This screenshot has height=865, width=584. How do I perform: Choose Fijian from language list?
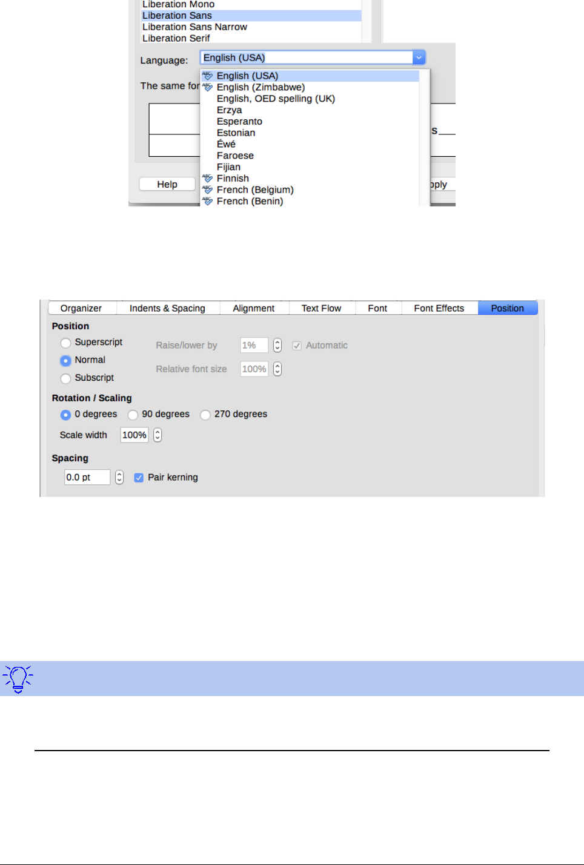point(310,167)
